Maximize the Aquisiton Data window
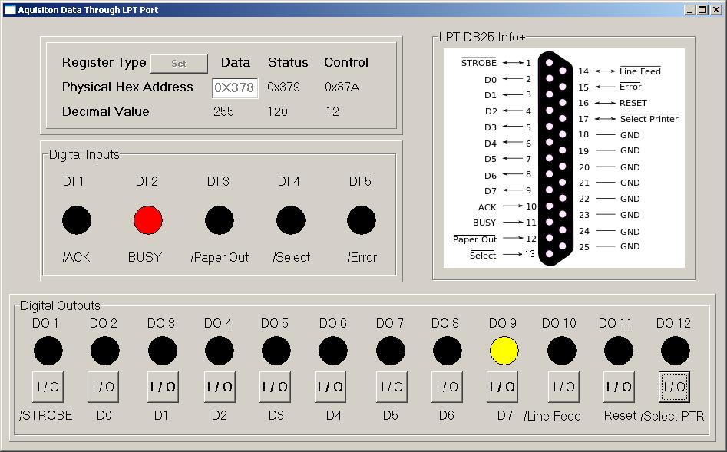 [x=702, y=10]
